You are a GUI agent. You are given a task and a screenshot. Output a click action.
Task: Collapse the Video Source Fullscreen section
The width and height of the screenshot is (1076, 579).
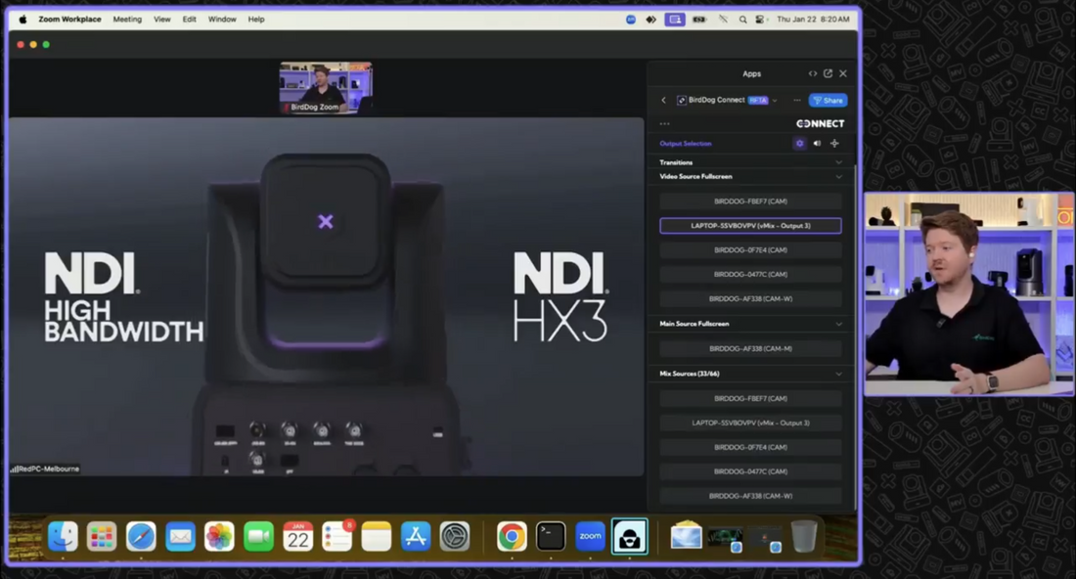point(837,177)
